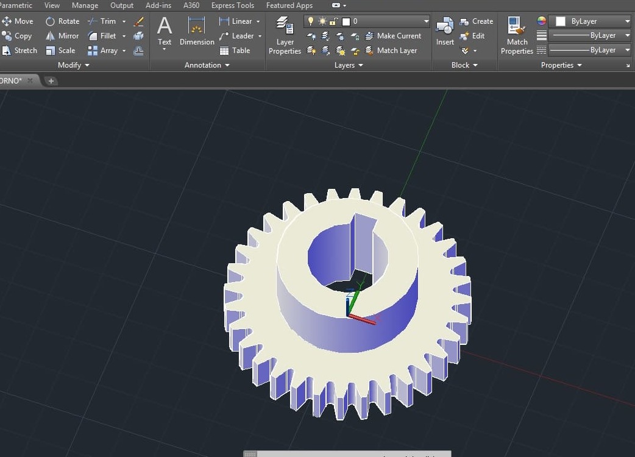Open the Fillet tool dropdown arrow
This screenshot has width=635, height=457.
tap(124, 35)
